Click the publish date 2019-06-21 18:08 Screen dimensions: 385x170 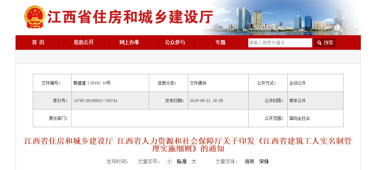tap(206, 101)
